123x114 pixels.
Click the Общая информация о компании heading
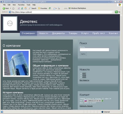[50, 65]
